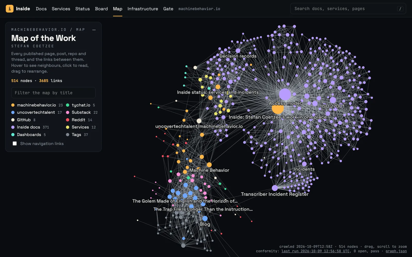
Task: Click the 3685 links count text
Action: coord(51,81)
